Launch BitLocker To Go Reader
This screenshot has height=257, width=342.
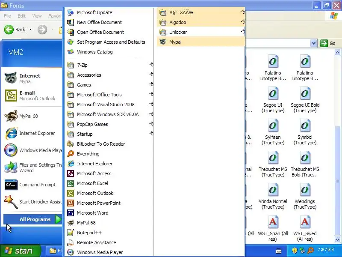109,144
